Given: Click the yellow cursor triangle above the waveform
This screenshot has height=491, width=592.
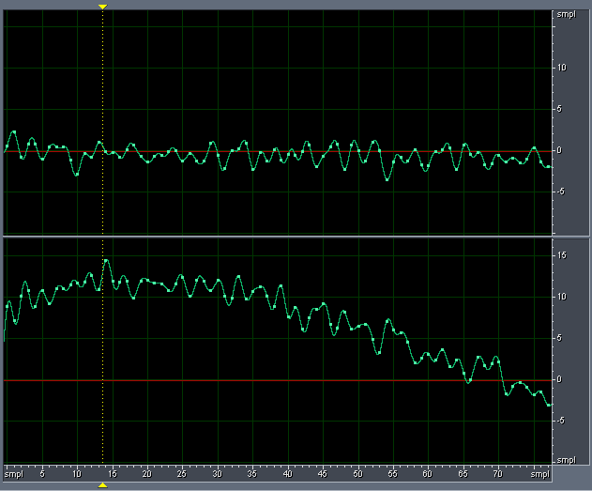Looking at the screenshot, I should click(x=102, y=7).
